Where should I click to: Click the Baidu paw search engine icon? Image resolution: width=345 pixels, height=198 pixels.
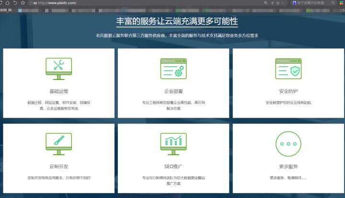click(294, 3)
